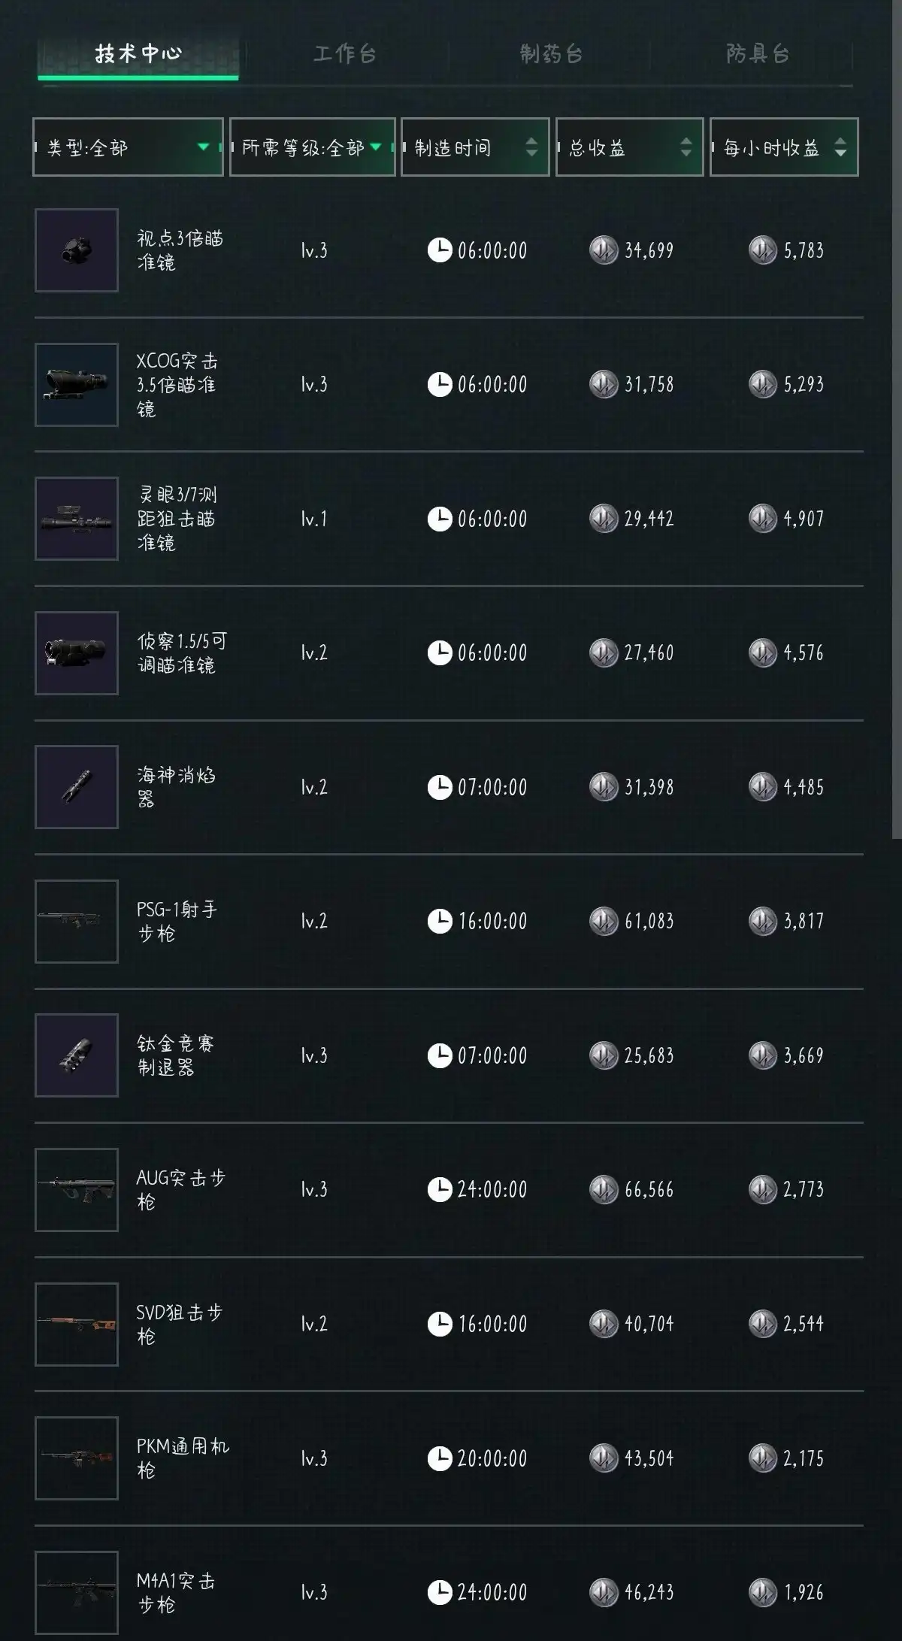Click the PSG-1射手步枪 weapon icon

[x=77, y=921]
